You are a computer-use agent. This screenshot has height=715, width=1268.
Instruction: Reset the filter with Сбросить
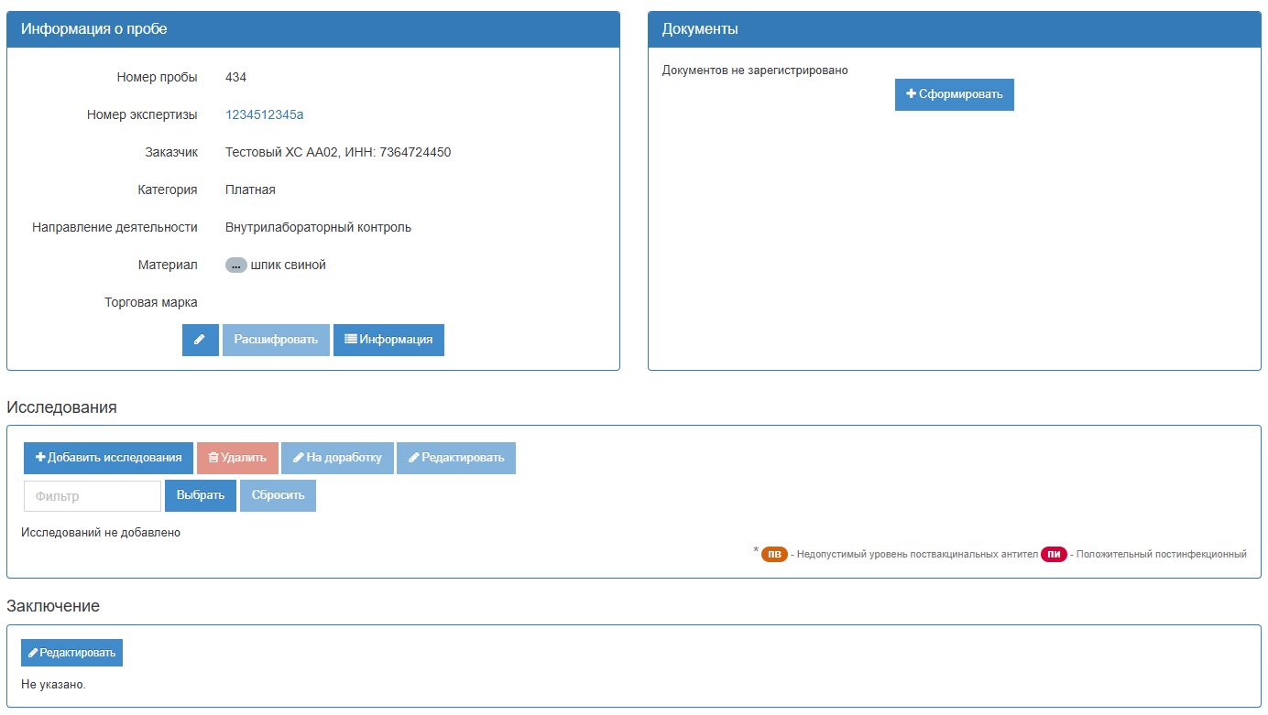pyautogui.click(x=278, y=495)
